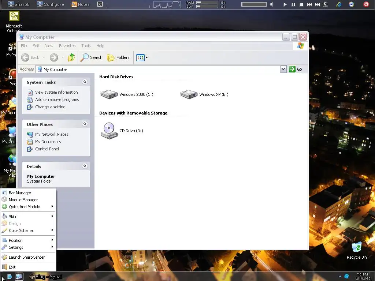375x281 pixels.
Task: Open My Documents link in Other Places
Action: 48,142
